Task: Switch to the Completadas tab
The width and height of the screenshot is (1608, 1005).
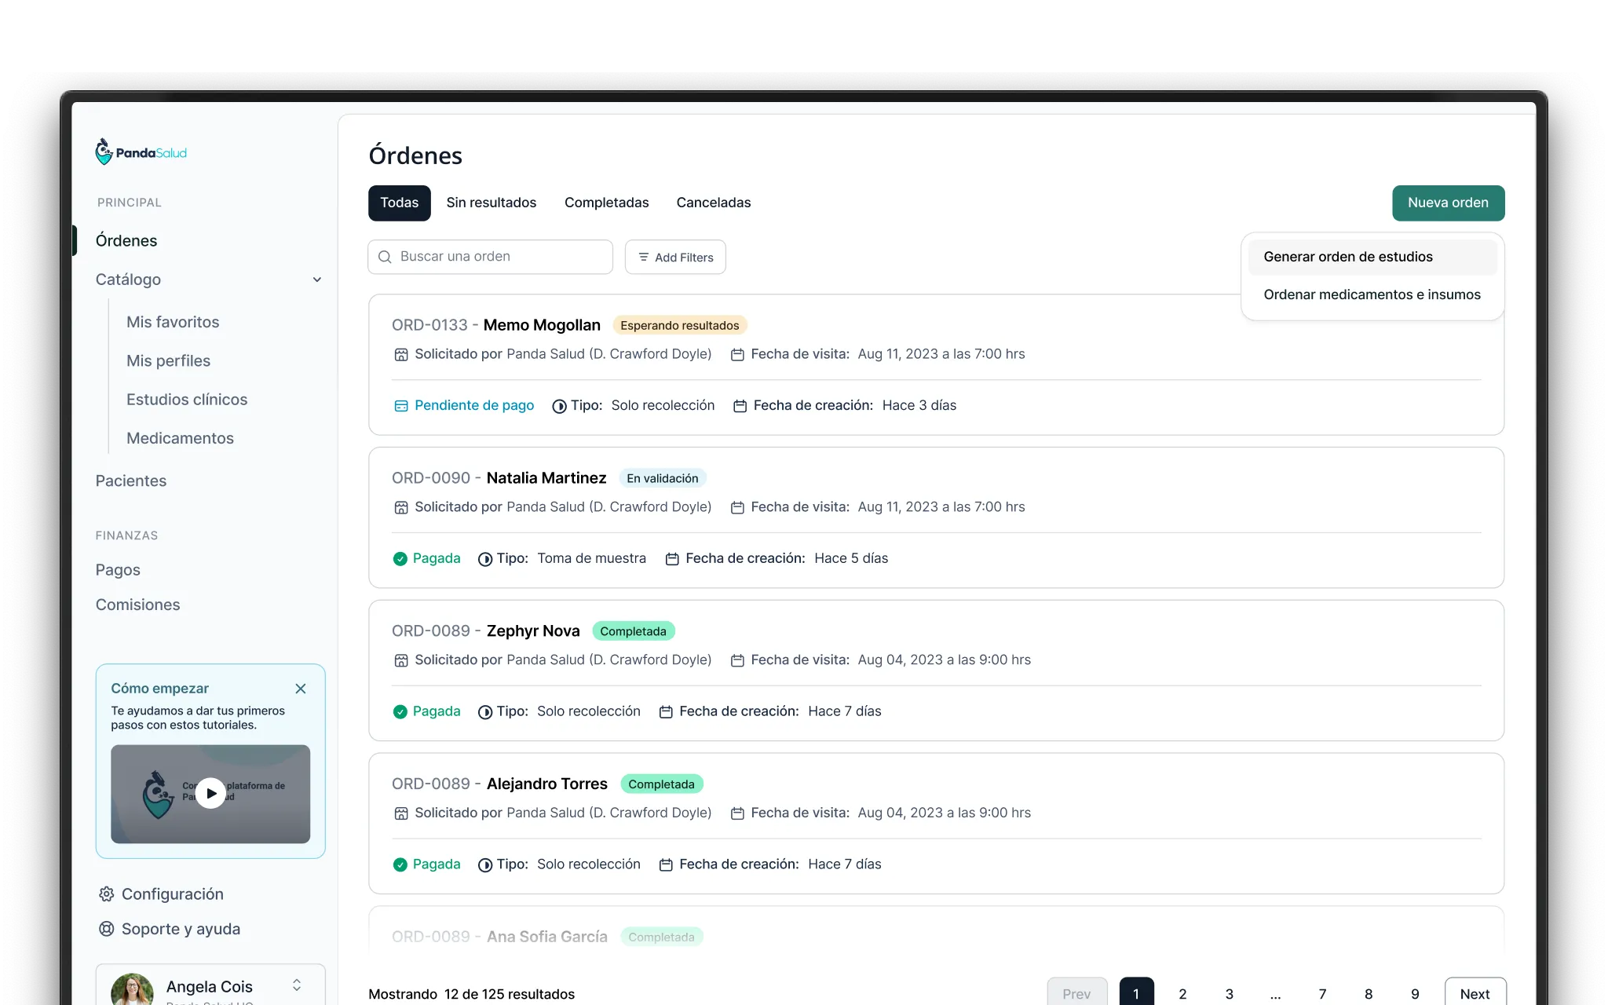Action: point(606,203)
